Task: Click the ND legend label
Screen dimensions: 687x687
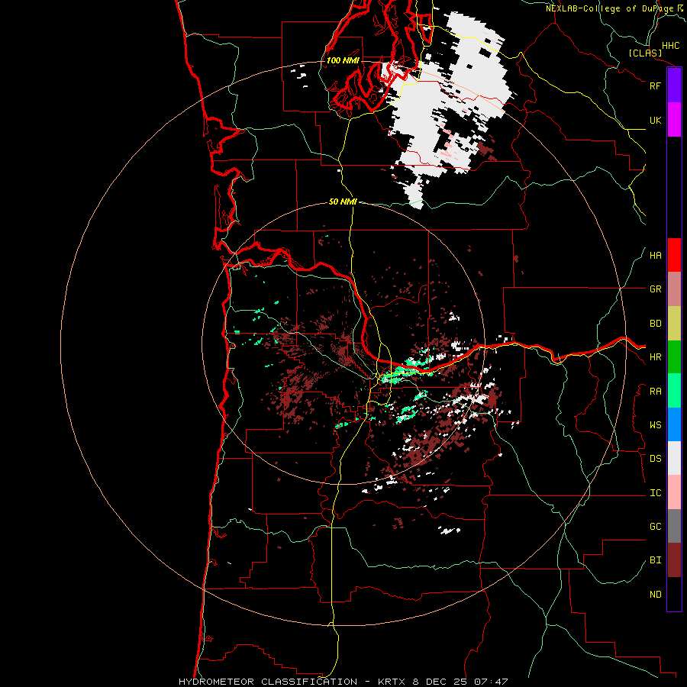Action: 655,595
